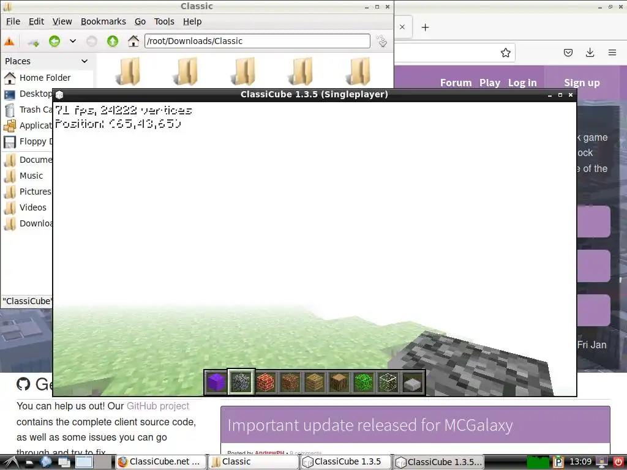
Task: Click Forum link on ClassiCube website
Action: tap(456, 83)
